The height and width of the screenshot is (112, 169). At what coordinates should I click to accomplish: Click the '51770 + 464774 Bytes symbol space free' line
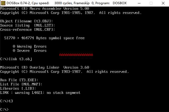pyautogui.click(x=44, y=38)
